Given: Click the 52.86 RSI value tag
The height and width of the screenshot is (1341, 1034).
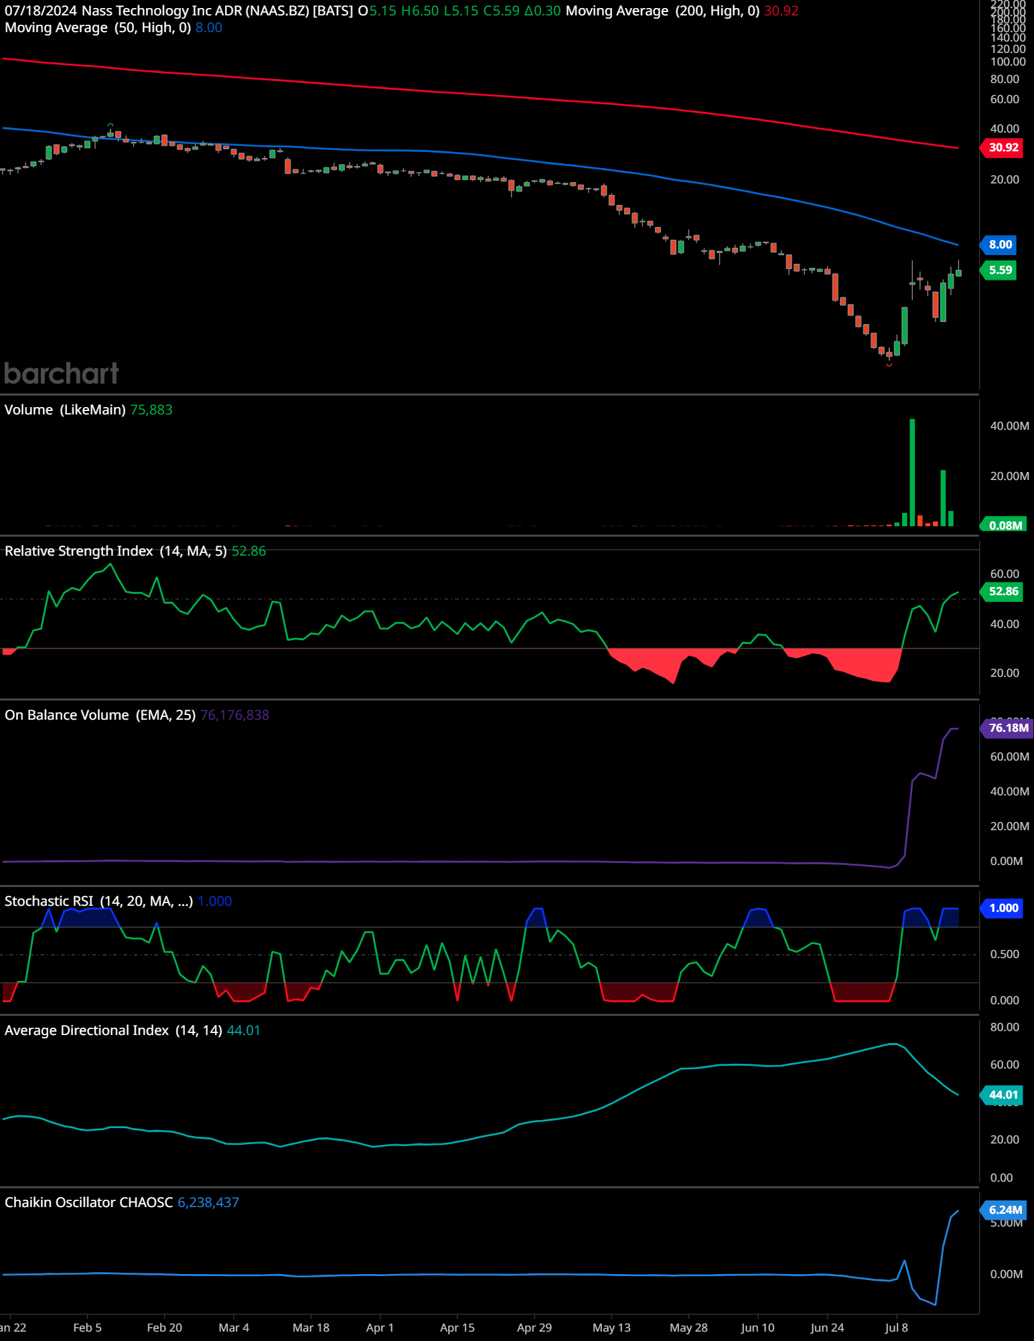Looking at the screenshot, I should [x=1003, y=591].
